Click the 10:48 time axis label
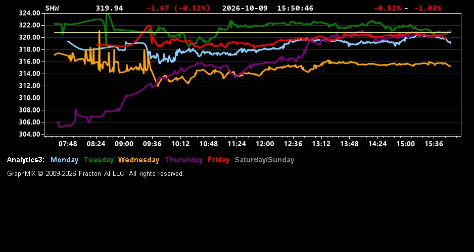Screen dimensions: 474x252 click(209, 144)
